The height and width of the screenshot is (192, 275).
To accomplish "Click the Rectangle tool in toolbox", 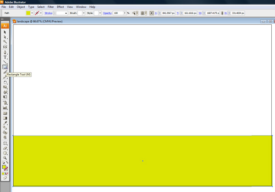I will [x=5, y=67].
